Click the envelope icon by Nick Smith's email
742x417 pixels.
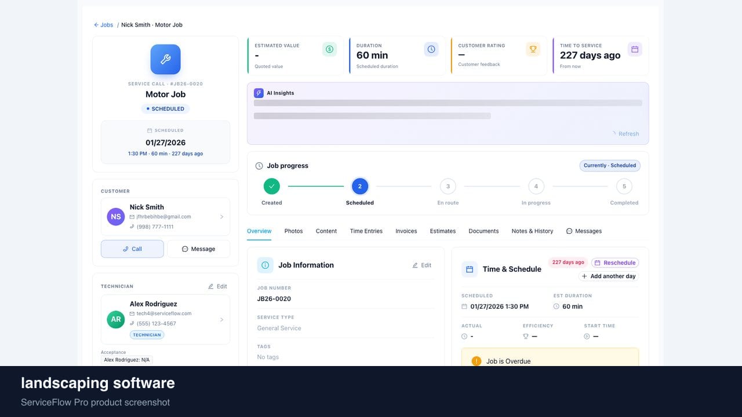pyautogui.click(x=132, y=217)
